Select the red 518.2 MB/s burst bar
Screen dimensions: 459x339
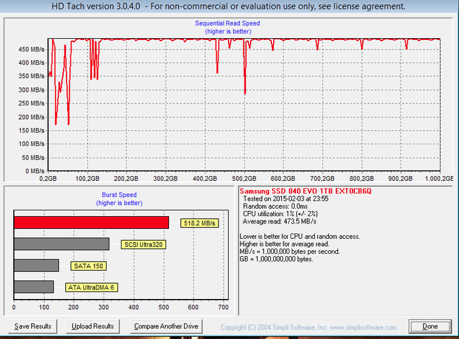tap(91, 223)
